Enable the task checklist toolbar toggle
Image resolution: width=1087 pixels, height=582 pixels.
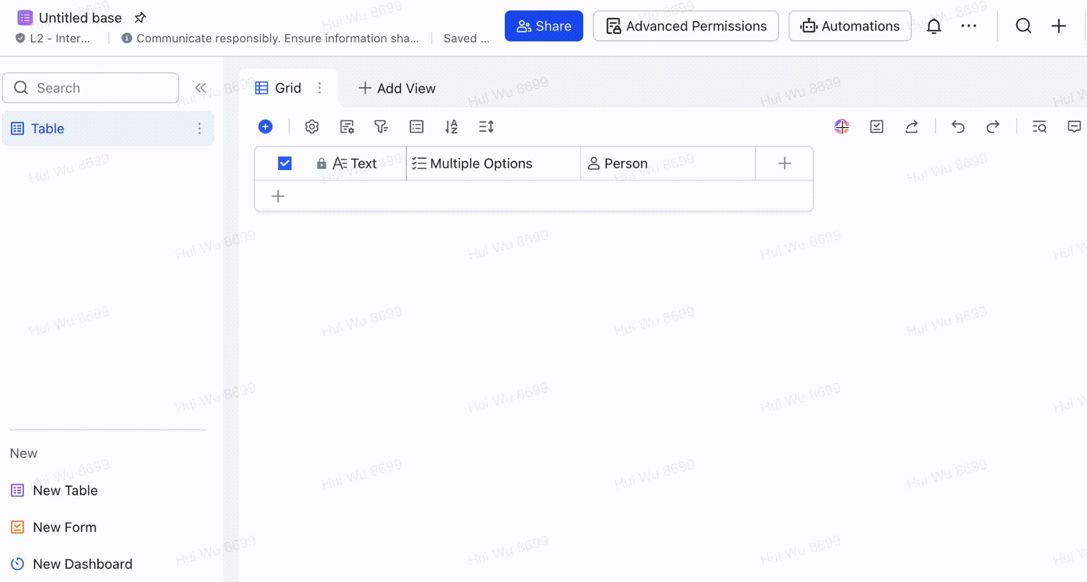point(876,126)
